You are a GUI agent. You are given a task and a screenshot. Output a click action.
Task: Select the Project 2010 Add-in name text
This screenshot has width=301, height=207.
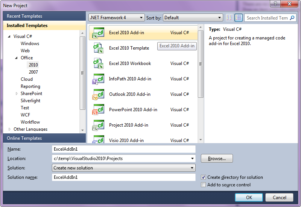point(129,125)
